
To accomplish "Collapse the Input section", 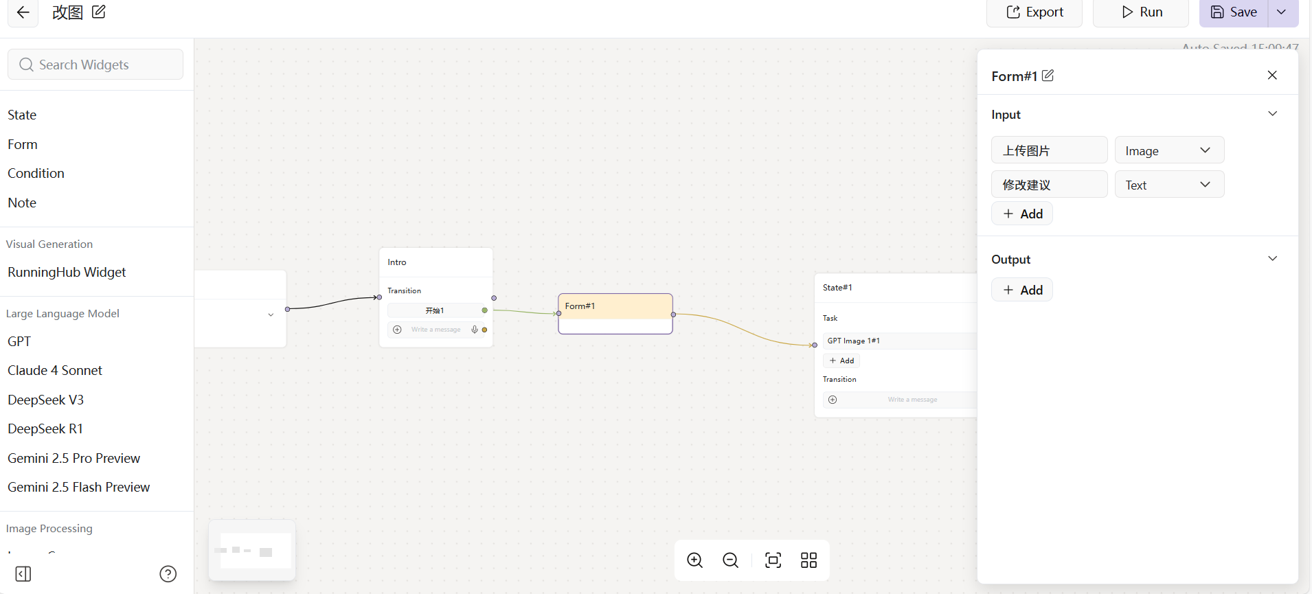I will tap(1272, 114).
